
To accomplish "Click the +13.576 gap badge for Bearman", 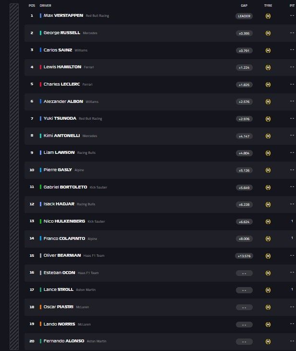I will pyautogui.click(x=244, y=256).
